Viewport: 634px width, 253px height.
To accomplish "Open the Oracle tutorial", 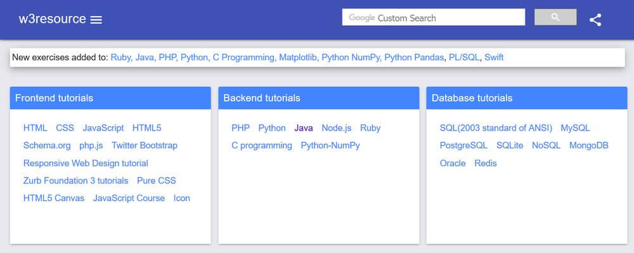I will tap(453, 164).
